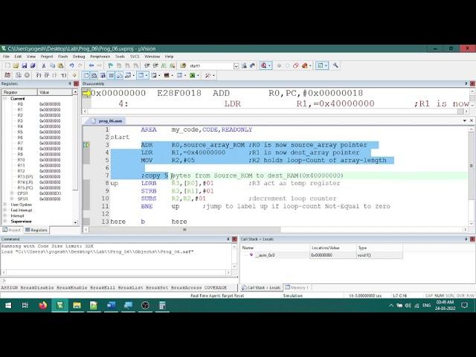This screenshot has width=476, height=357.
Task: Toggle a breakpoint with the red dot icon
Action: click(279, 65)
